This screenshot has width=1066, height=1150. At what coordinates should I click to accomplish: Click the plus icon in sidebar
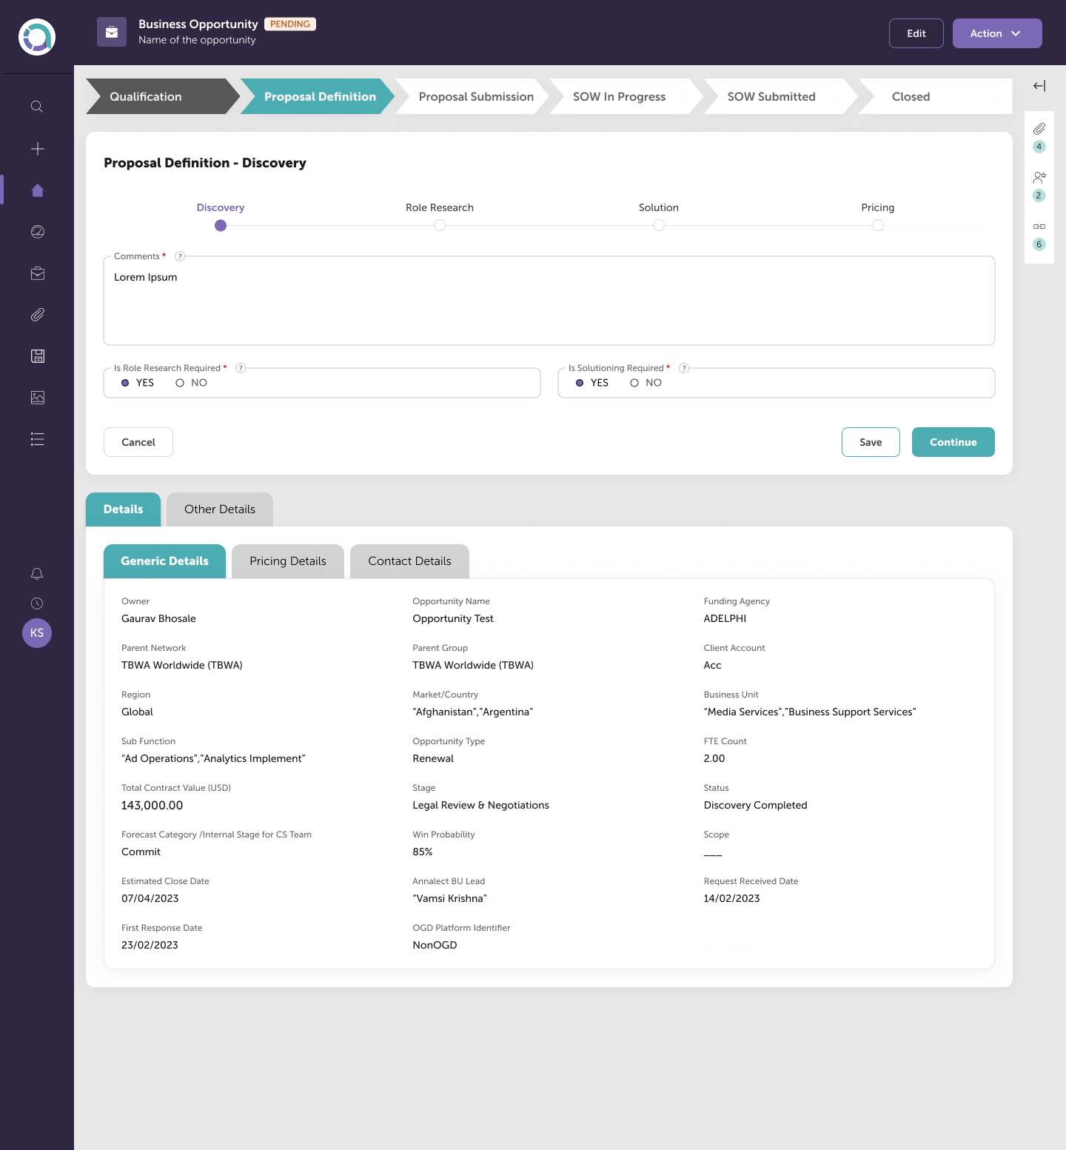coord(37,149)
